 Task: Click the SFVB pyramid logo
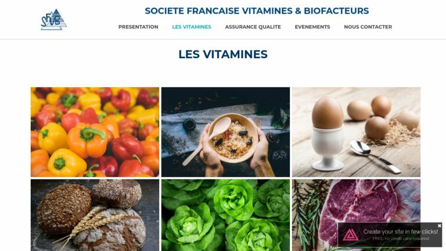coord(54,19)
